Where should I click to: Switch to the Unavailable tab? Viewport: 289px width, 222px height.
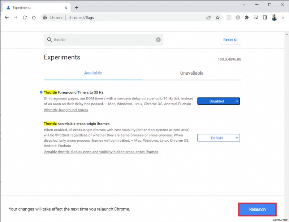[191, 73]
